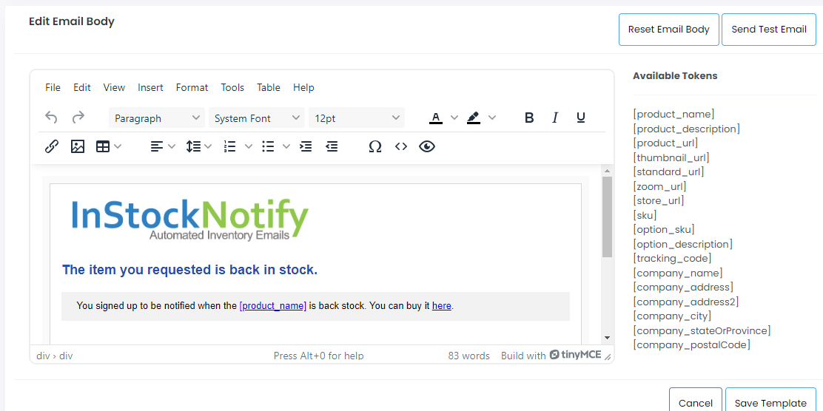Apply the highlight background color button
This screenshot has height=411, width=823.
coord(474,118)
